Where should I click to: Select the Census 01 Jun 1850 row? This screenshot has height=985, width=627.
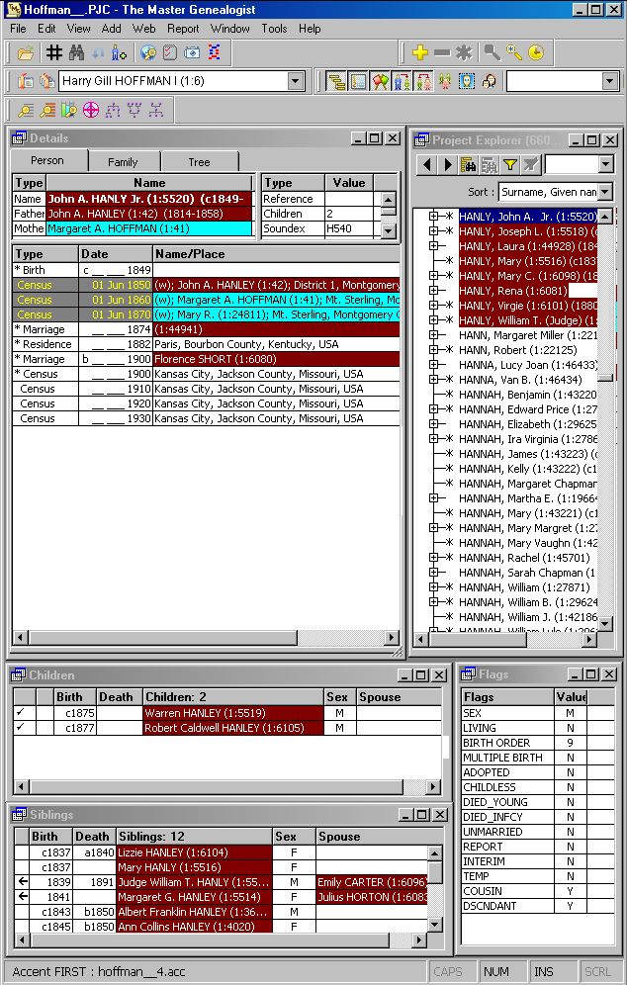[206, 285]
